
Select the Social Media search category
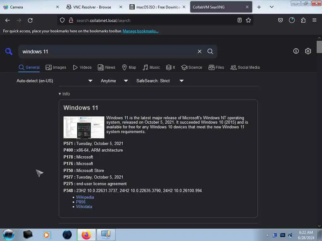[245, 67]
